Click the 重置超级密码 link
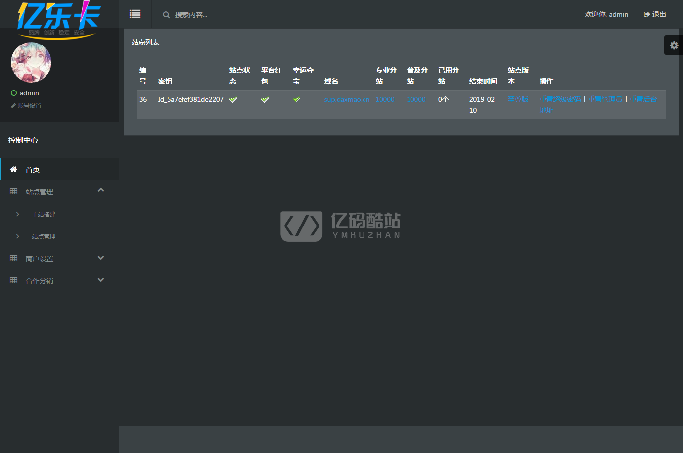This screenshot has height=453, width=683. click(560, 99)
